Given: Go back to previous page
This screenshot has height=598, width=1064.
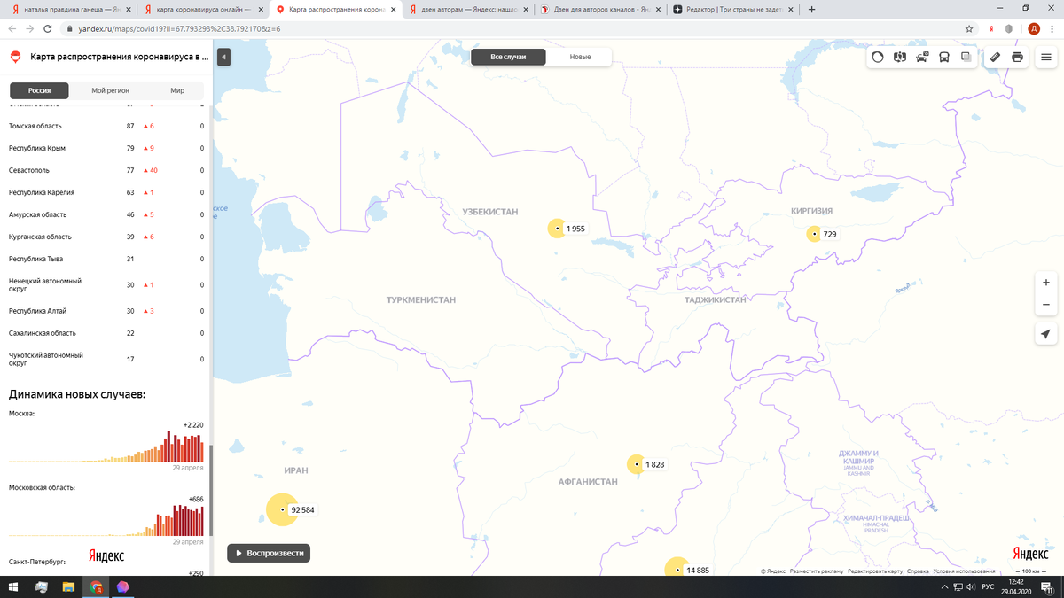Looking at the screenshot, I should pyautogui.click(x=11, y=28).
